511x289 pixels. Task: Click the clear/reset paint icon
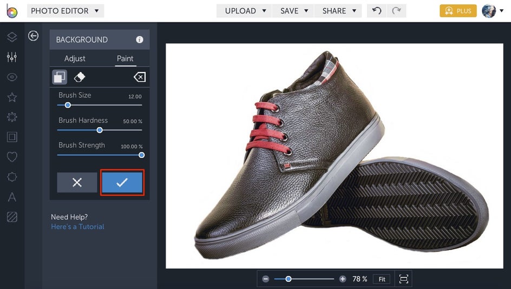(140, 77)
